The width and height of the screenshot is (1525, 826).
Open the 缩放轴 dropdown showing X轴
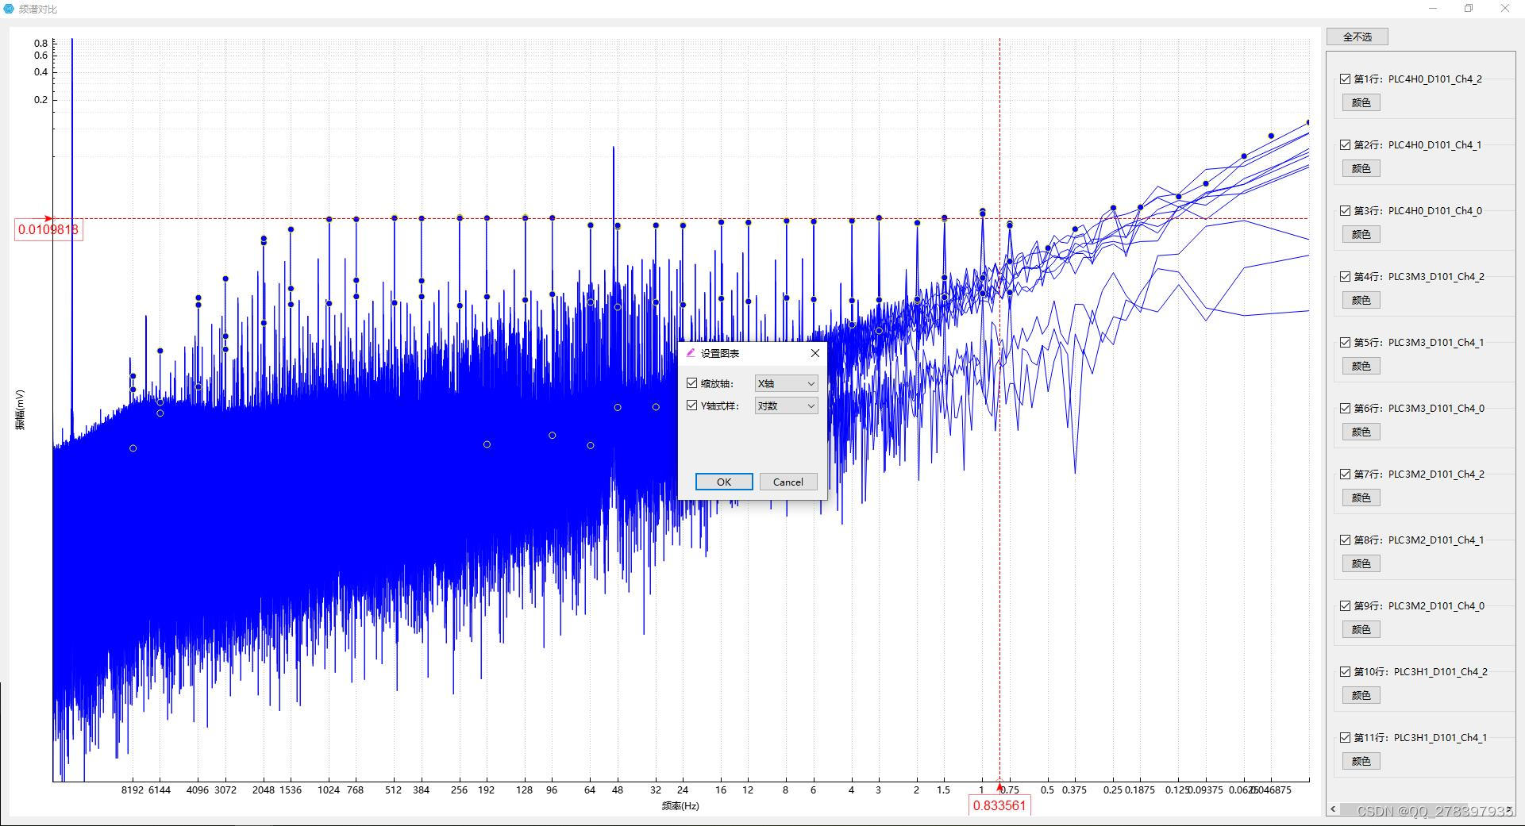(x=784, y=383)
